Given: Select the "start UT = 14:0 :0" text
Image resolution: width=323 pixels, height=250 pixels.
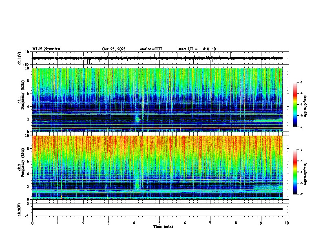Looking at the screenshot, I should click(197, 49).
